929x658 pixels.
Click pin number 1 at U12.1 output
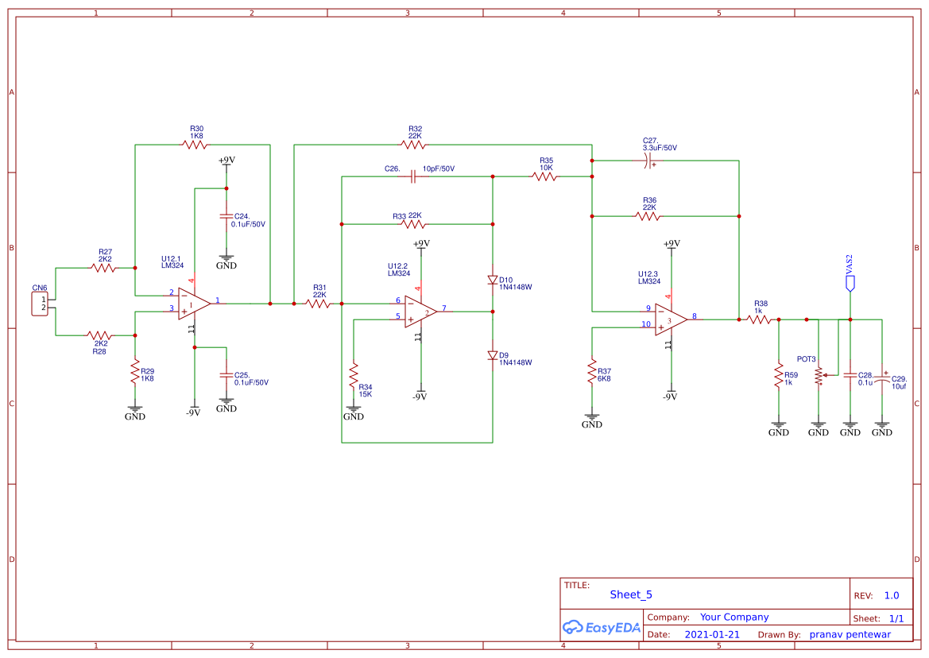[218, 300]
